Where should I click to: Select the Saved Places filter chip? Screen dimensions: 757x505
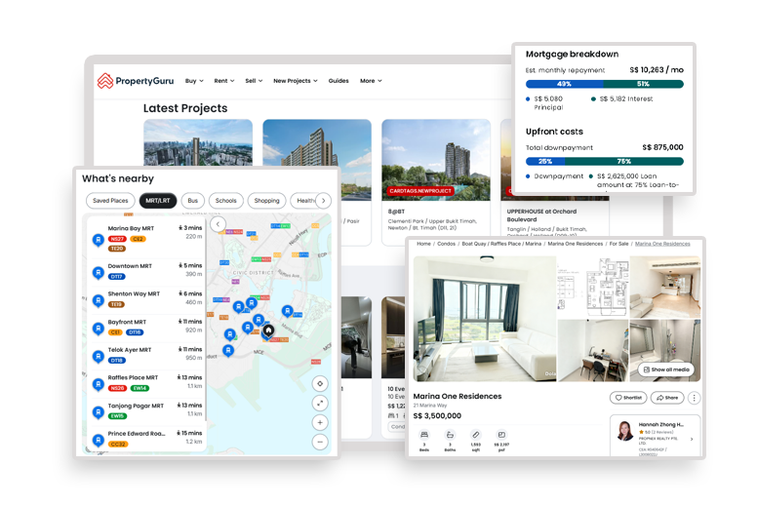(110, 201)
